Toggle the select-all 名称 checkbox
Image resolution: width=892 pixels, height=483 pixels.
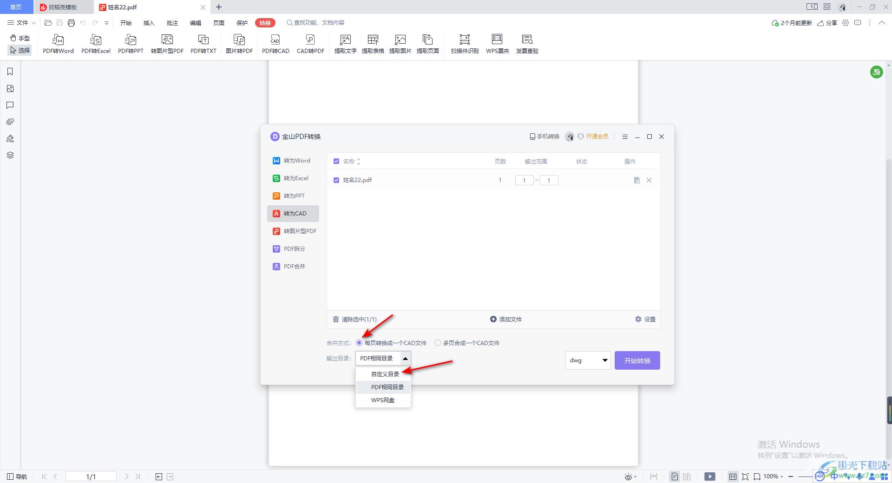coord(336,161)
